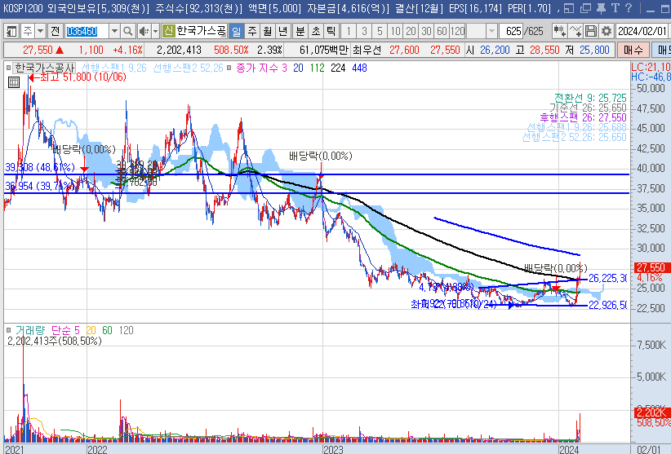Click the 224 moving average legend value
Screen dimensions: 671x454
pyautogui.click(x=338, y=68)
